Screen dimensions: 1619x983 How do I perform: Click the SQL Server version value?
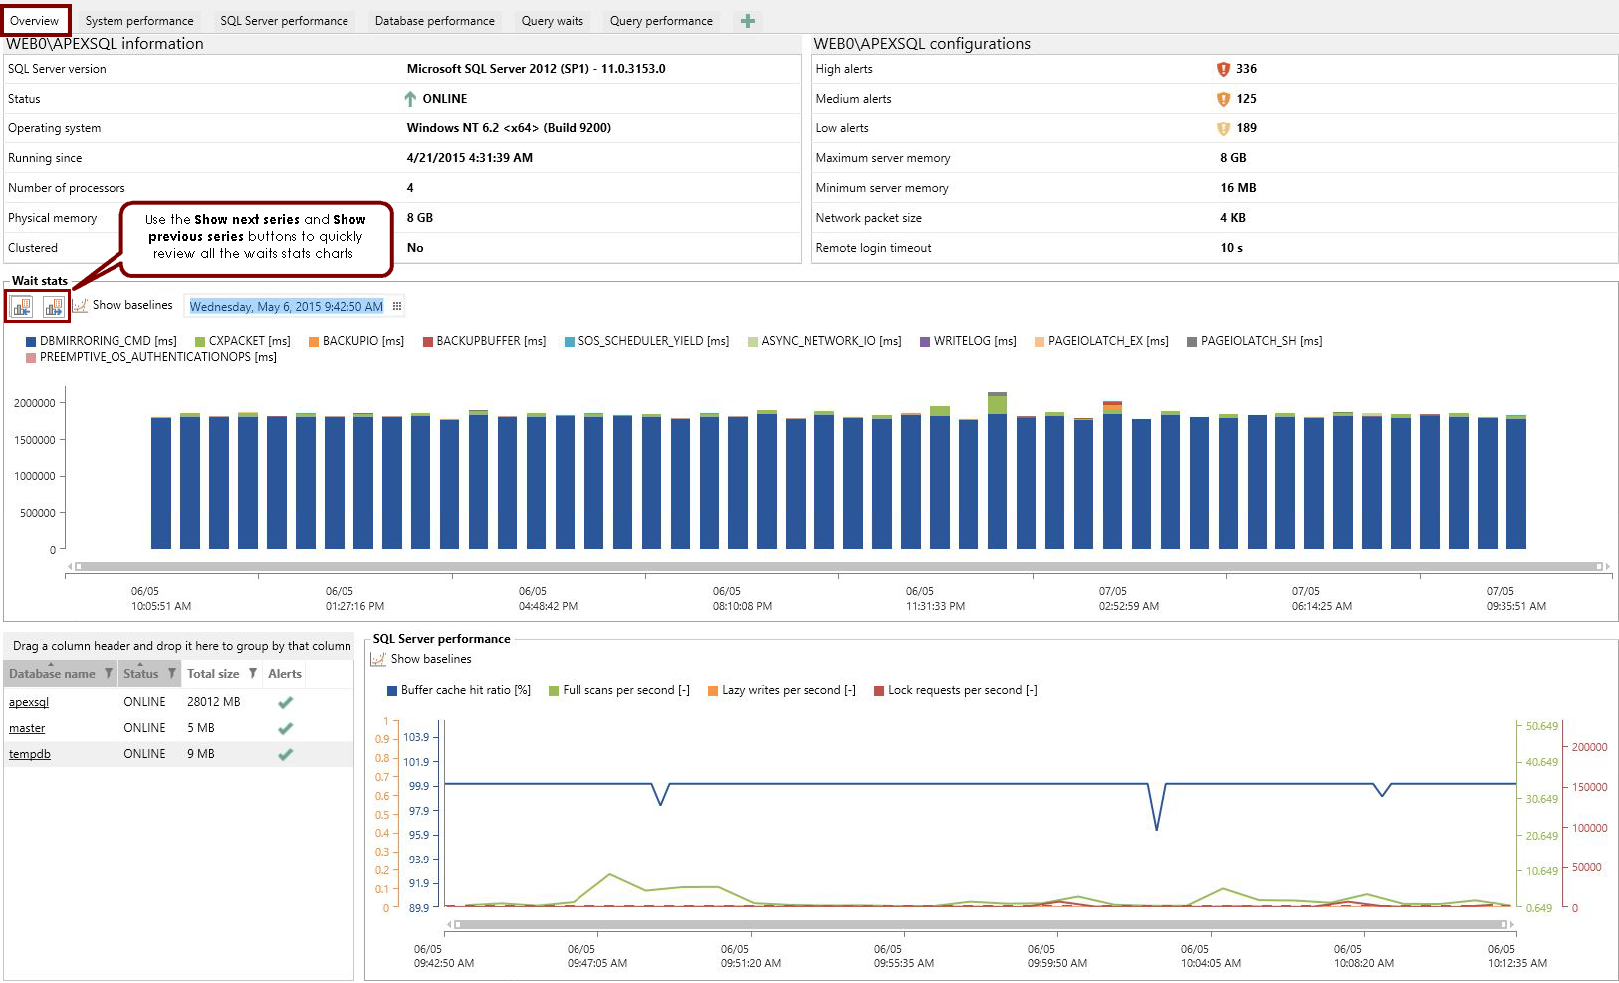tap(536, 69)
